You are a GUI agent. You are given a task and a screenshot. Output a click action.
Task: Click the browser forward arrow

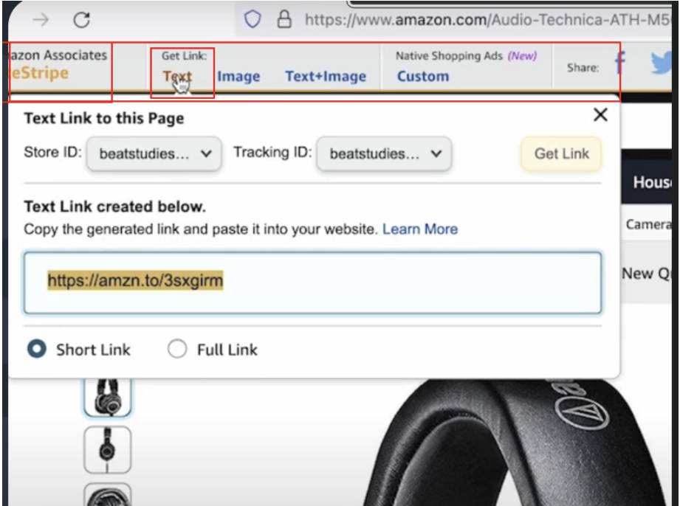(x=41, y=19)
